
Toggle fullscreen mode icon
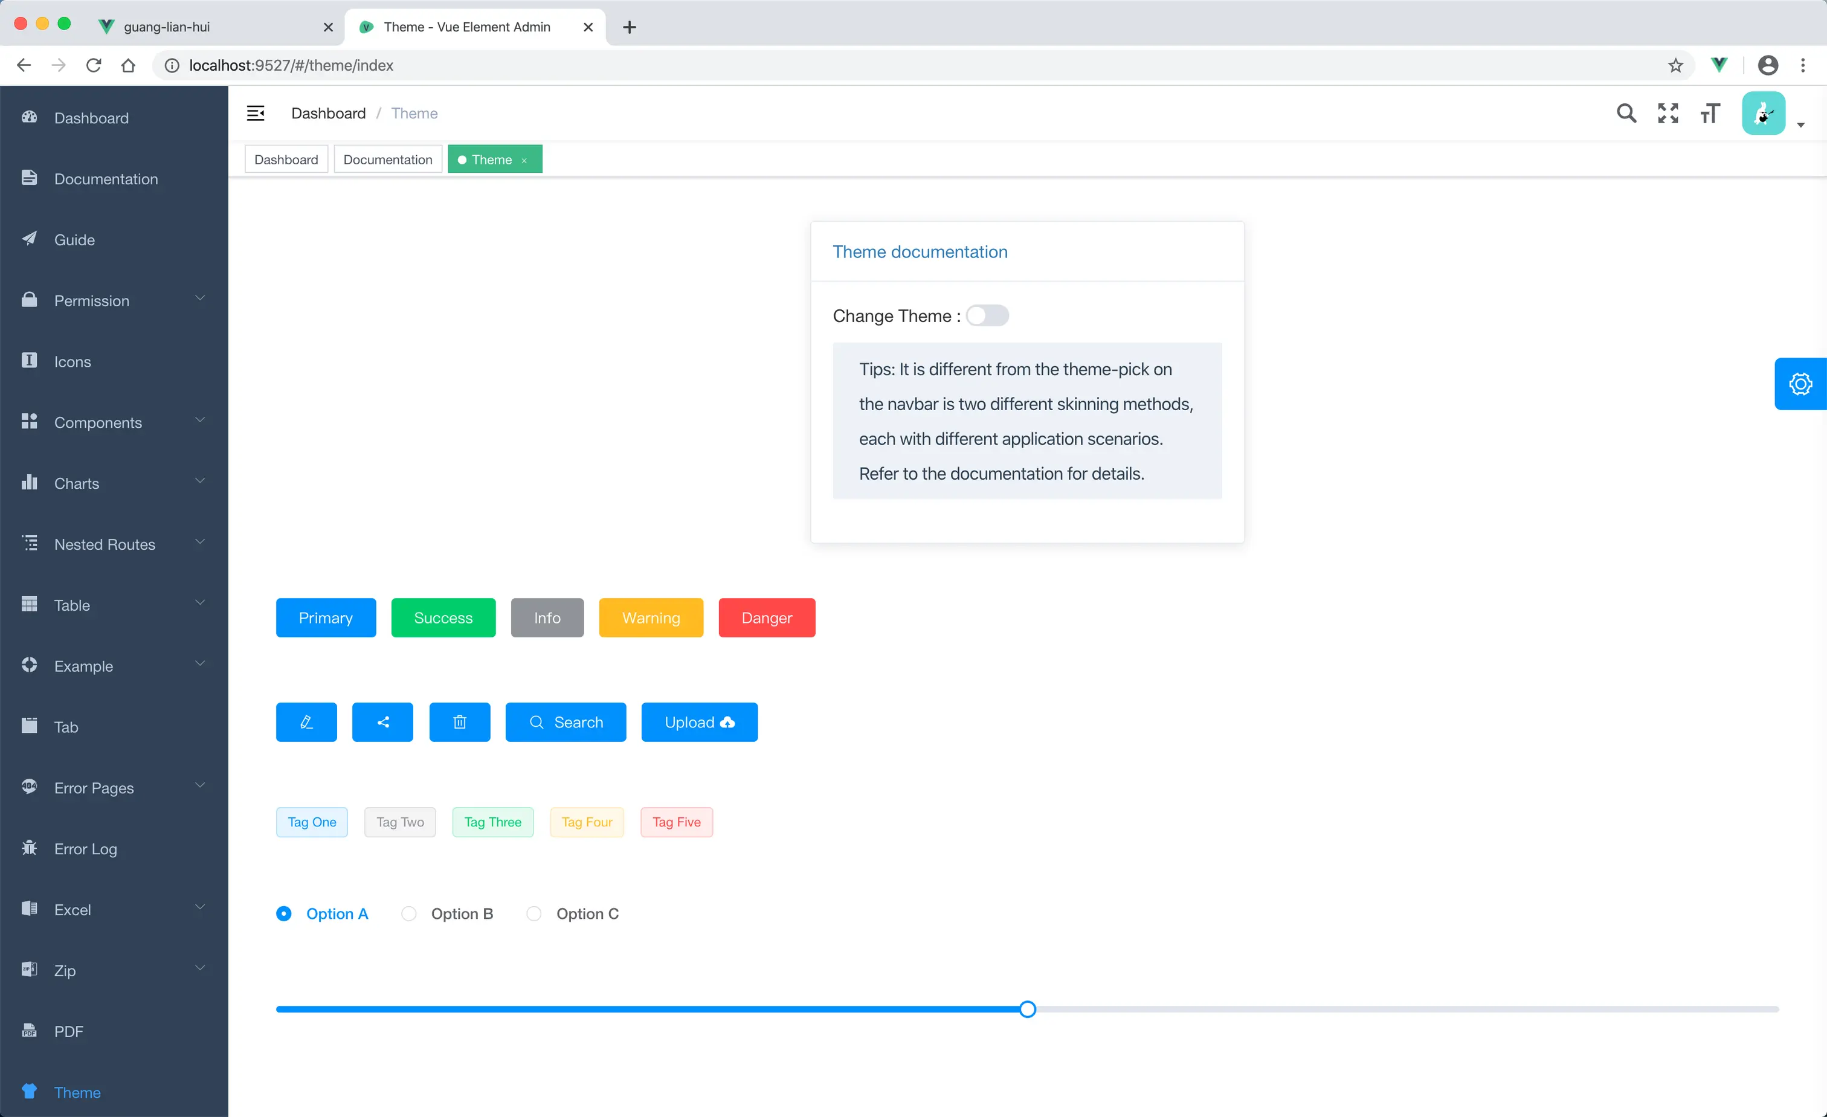tap(1667, 112)
